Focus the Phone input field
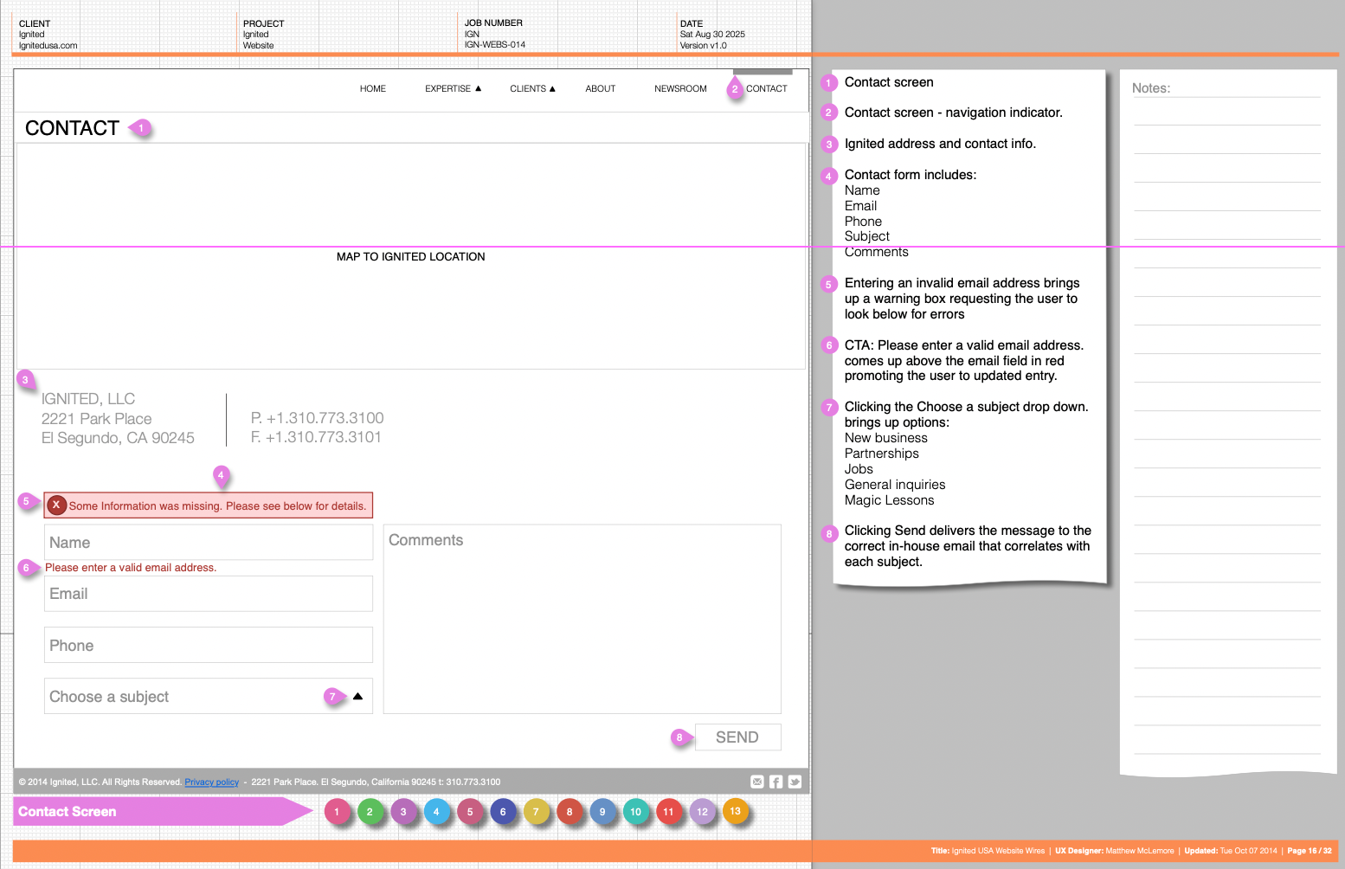Screen dimensions: 1345x869 [209, 645]
